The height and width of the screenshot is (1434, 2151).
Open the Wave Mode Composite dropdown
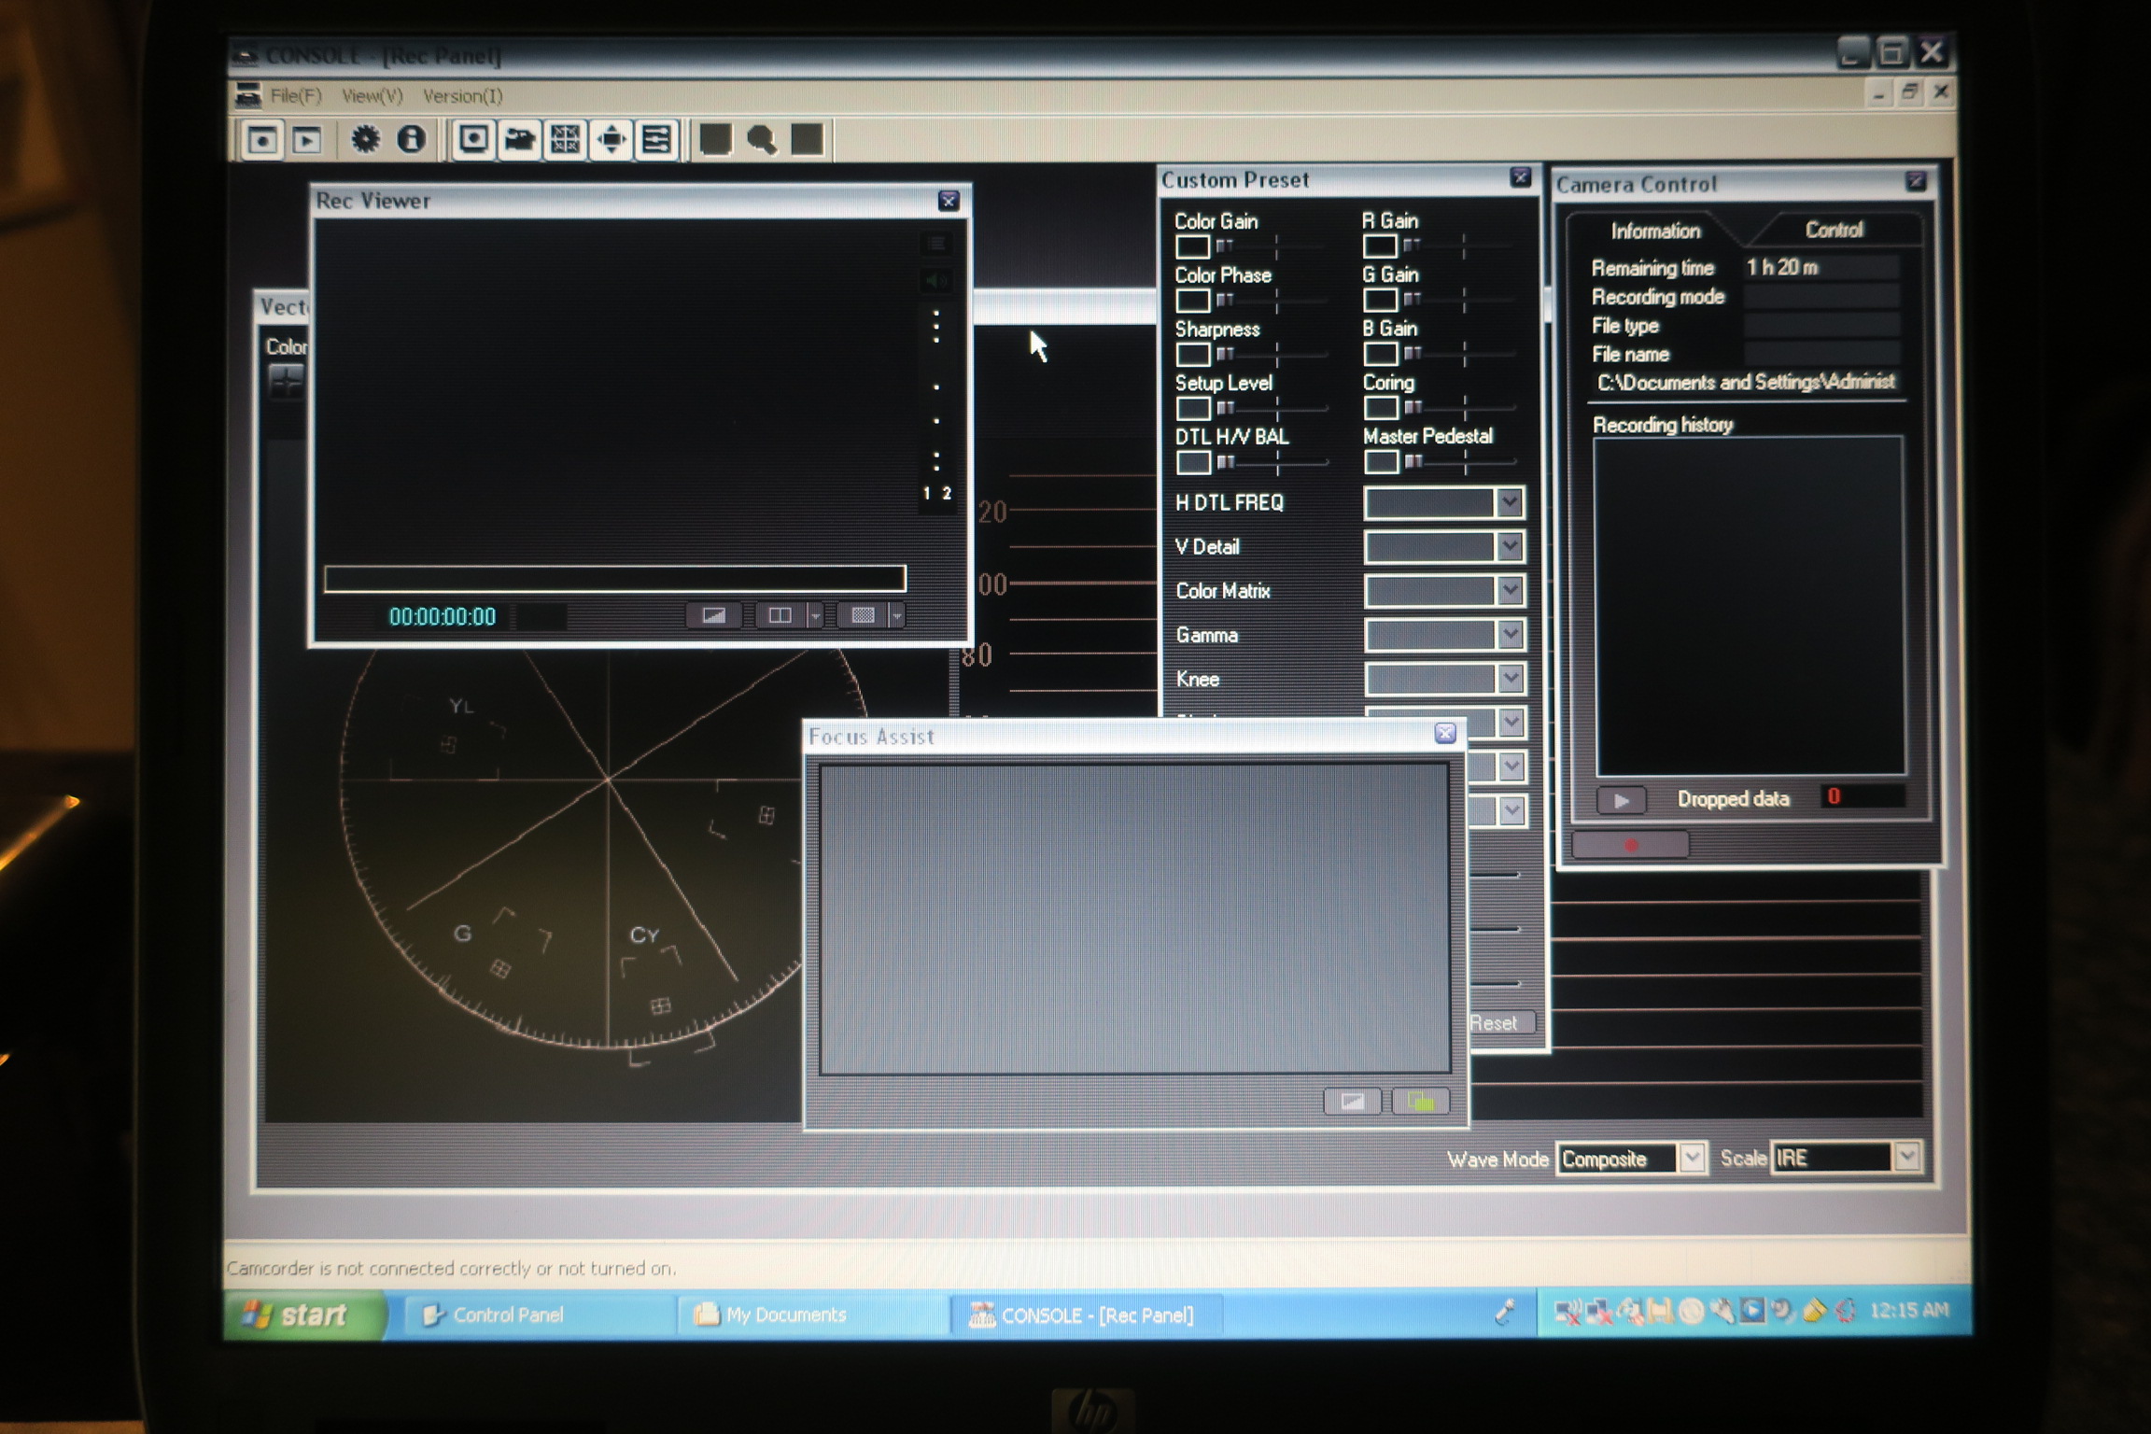click(x=1691, y=1159)
